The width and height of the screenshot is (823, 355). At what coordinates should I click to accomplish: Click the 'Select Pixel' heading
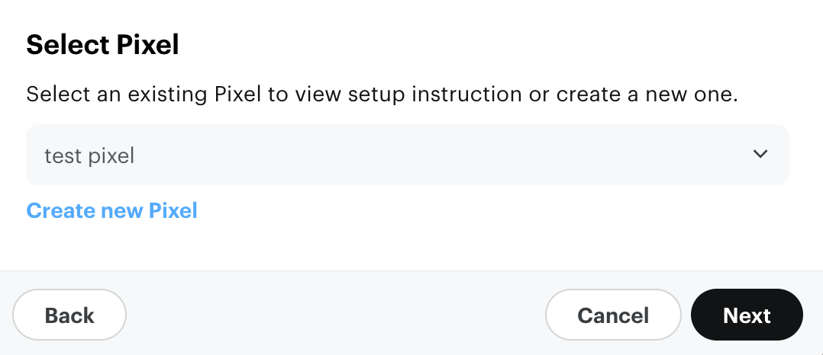(x=102, y=46)
